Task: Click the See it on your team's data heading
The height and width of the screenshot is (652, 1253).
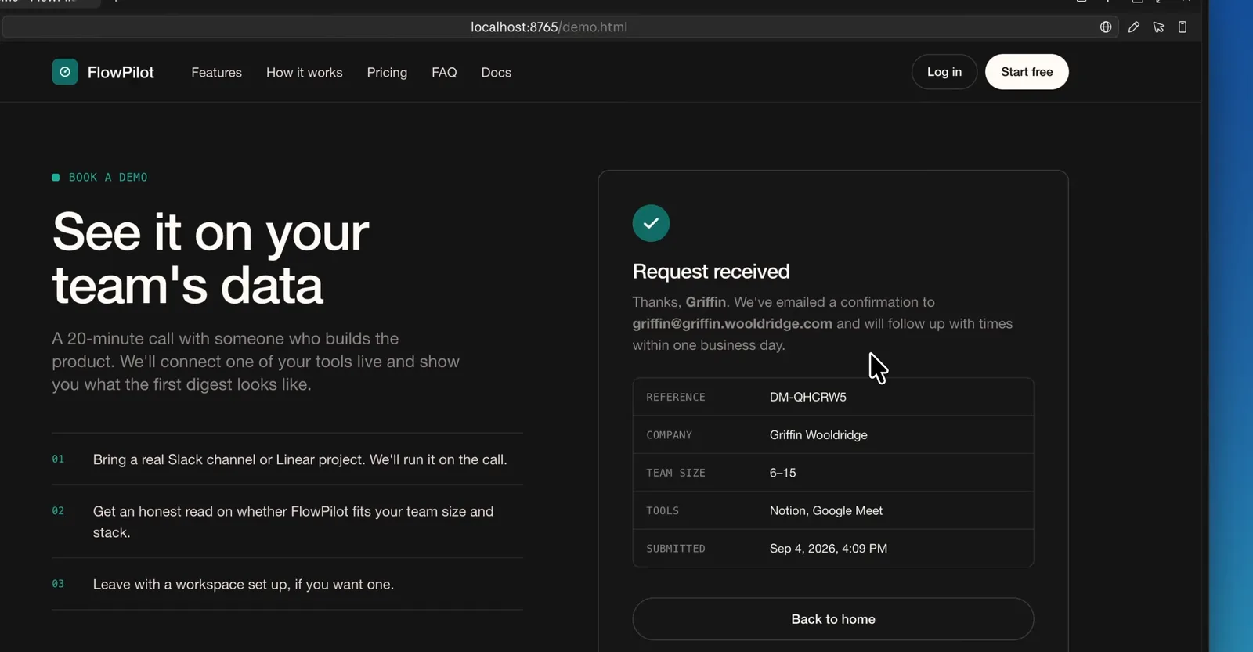Action: (x=211, y=258)
